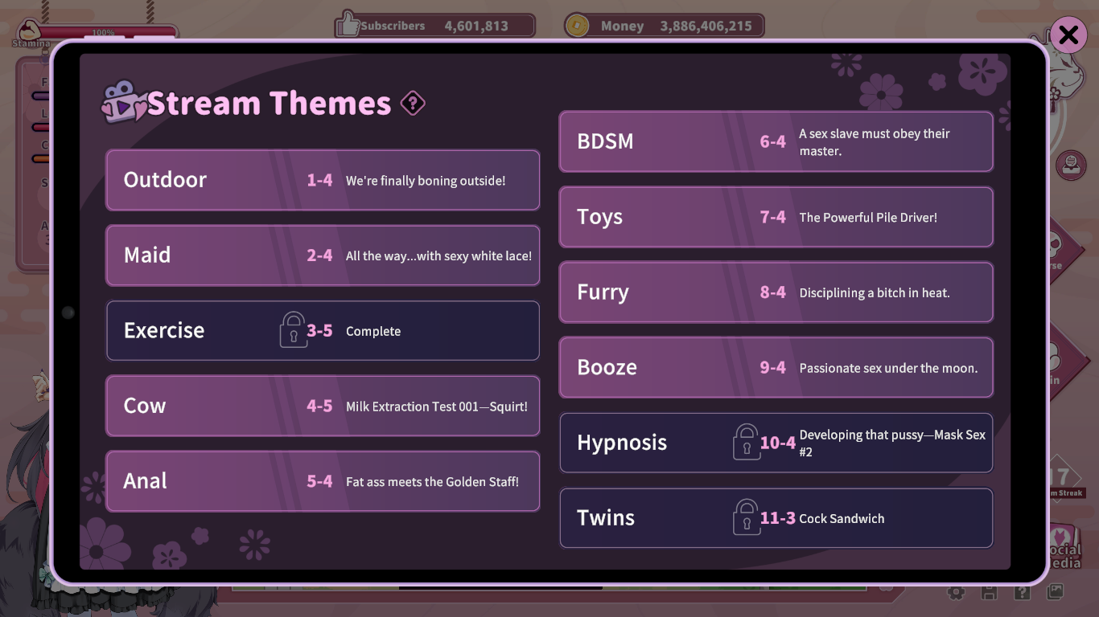
Task: Click the Stamina muscle icon
Action: (x=30, y=31)
